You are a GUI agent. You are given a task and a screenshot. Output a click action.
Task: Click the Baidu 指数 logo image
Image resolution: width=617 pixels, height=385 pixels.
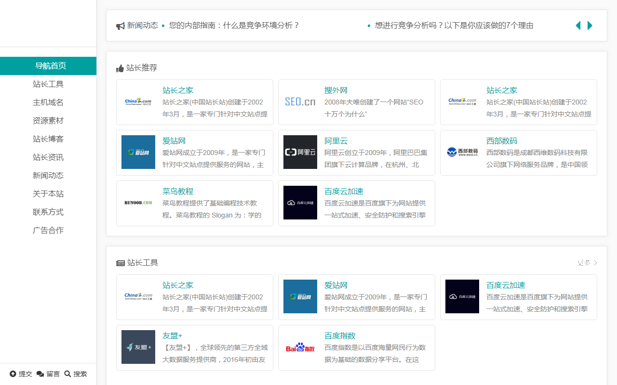(x=300, y=347)
